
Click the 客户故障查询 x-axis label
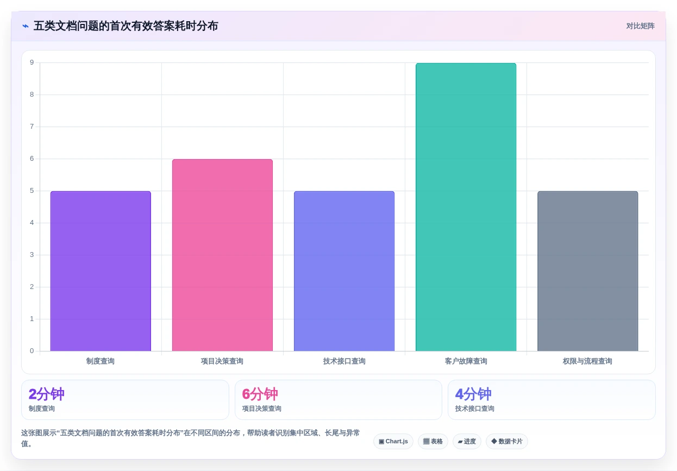tap(466, 361)
